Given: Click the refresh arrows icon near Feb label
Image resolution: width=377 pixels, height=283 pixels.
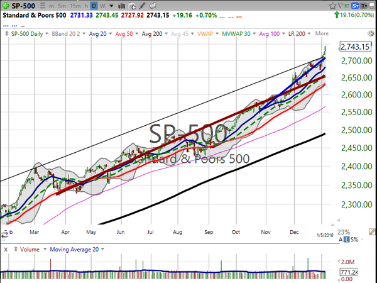Looking at the screenshot, I should [x=5, y=235].
